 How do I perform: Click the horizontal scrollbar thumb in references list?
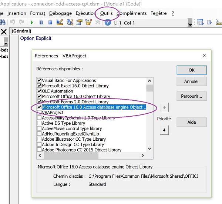[x=71, y=155]
